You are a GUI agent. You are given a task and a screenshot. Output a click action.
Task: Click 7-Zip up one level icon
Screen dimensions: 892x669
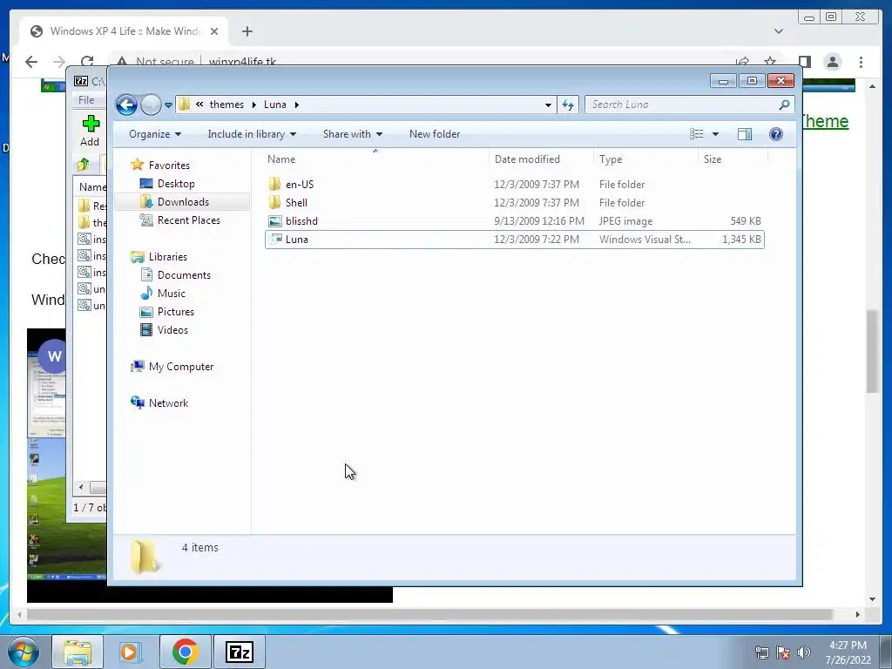point(83,165)
